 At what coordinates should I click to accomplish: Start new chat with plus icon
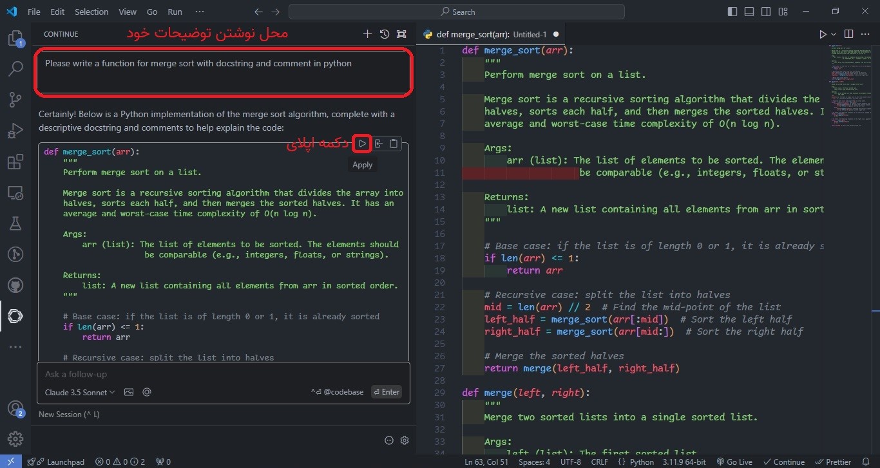click(367, 34)
